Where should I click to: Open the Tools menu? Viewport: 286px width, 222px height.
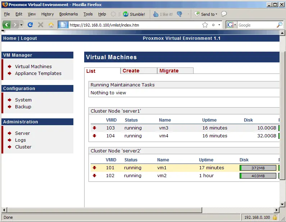88,14
